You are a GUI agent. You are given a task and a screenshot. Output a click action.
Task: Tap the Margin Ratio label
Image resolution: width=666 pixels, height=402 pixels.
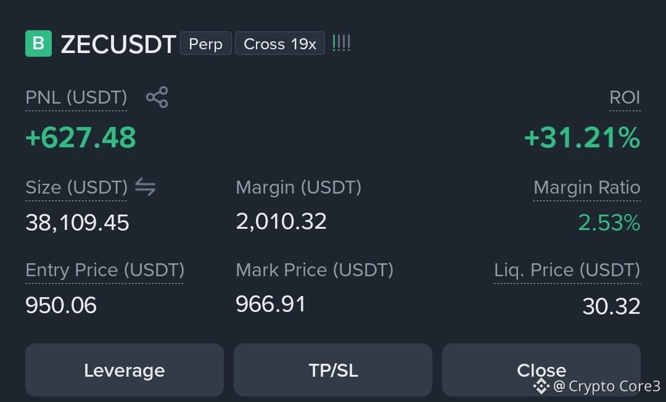click(x=587, y=187)
